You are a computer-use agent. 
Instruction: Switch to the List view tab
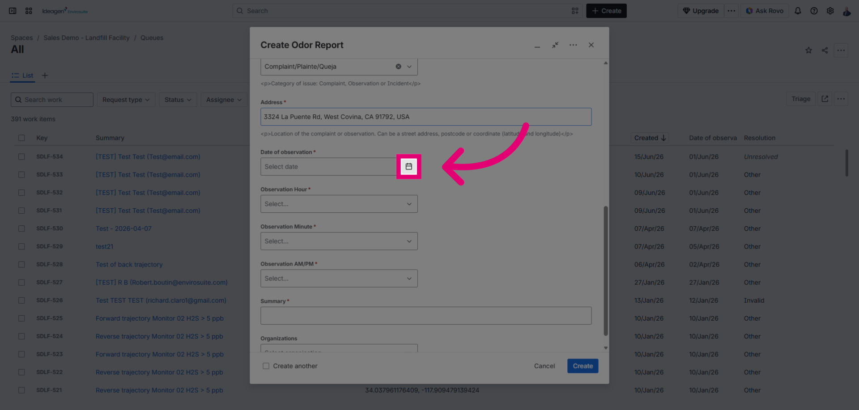tap(22, 76)
